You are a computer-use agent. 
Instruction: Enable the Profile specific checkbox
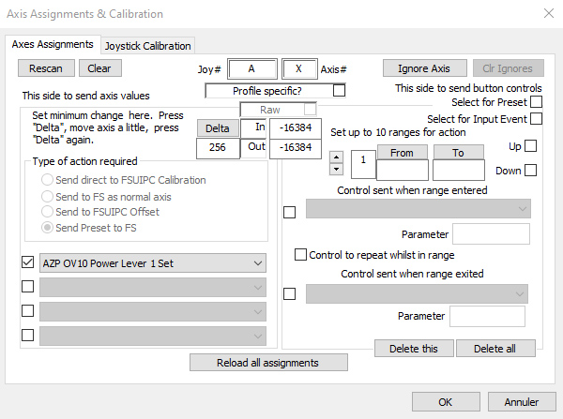339,91
